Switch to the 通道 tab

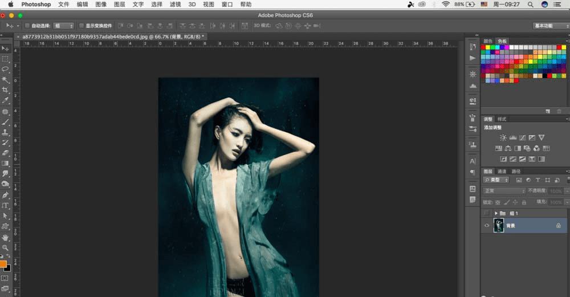502,171
